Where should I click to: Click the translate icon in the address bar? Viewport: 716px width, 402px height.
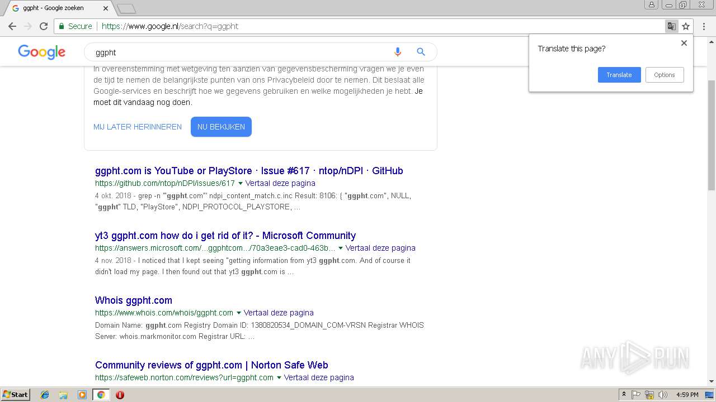click(671, 26)
